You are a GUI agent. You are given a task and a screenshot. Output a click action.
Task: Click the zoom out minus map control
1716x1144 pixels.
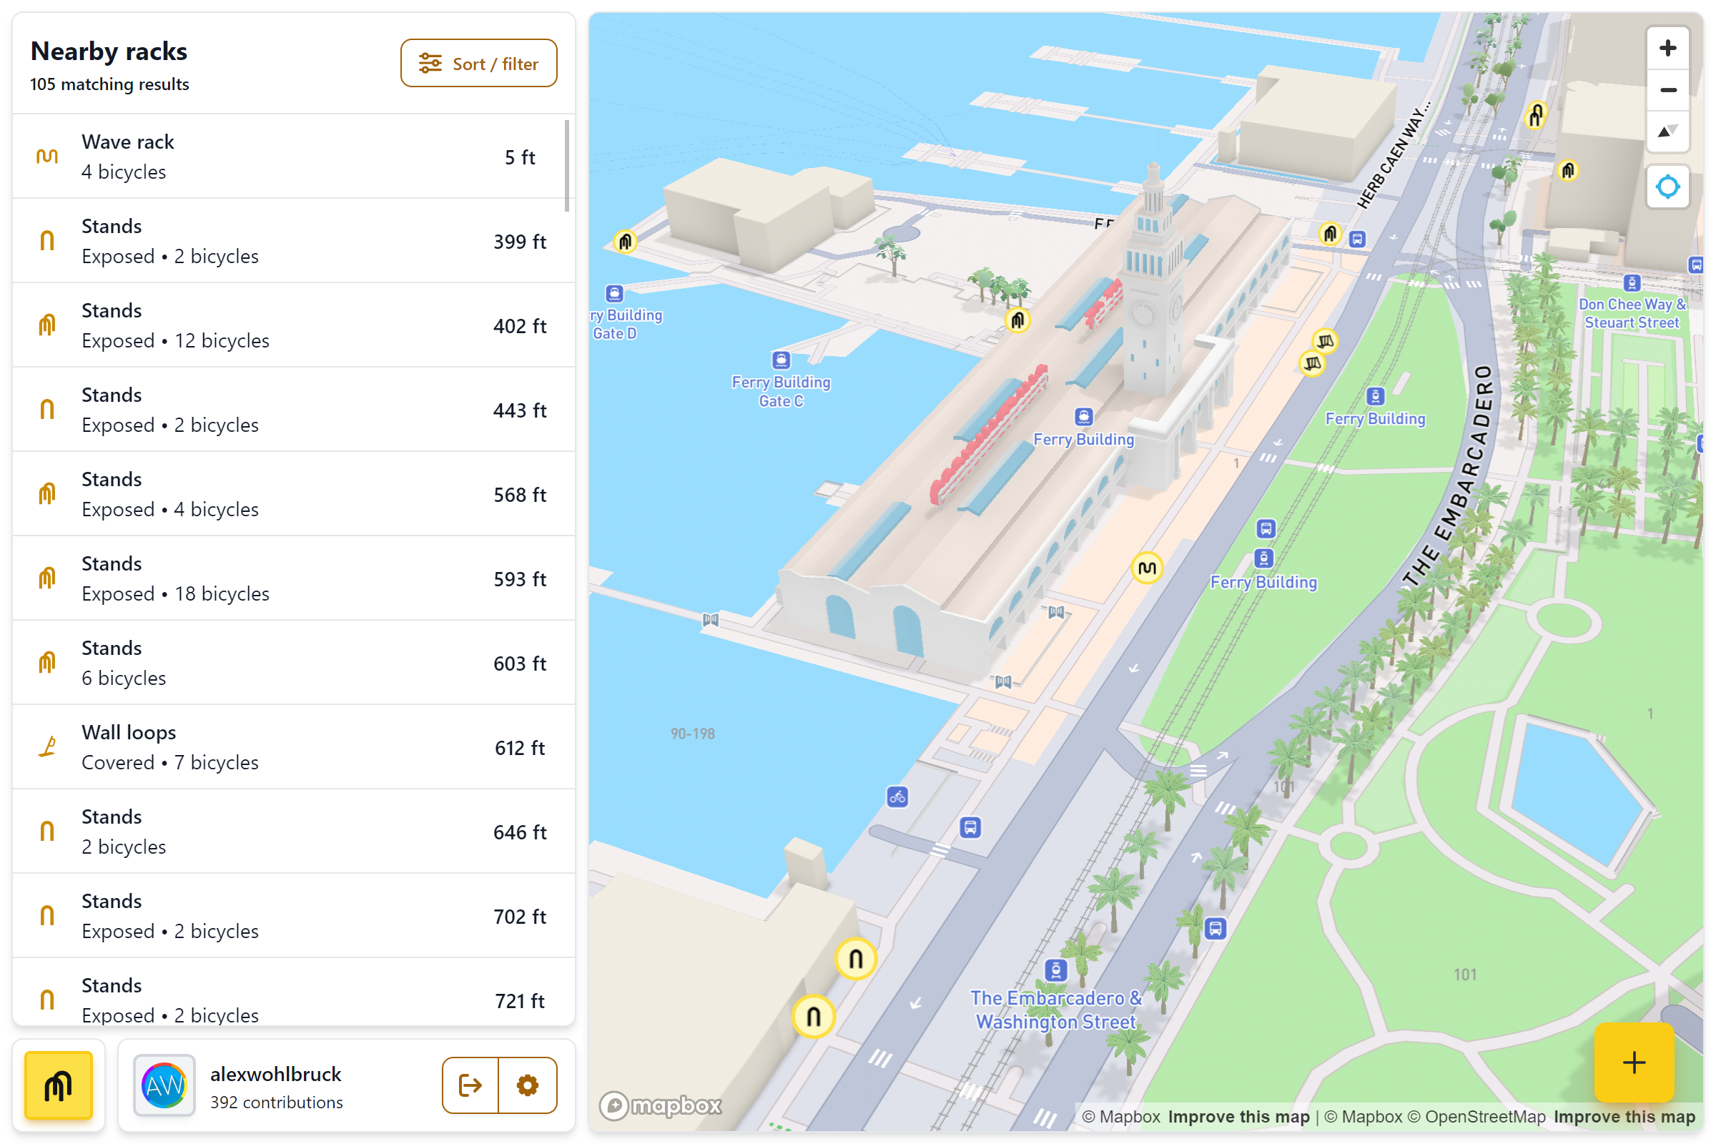point(1667,90)
